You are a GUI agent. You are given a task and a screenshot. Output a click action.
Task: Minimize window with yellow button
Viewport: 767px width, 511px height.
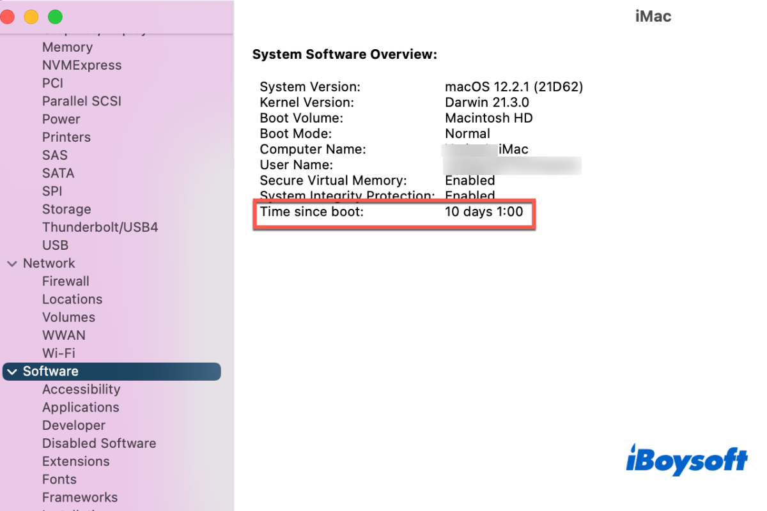coord(31,17)
